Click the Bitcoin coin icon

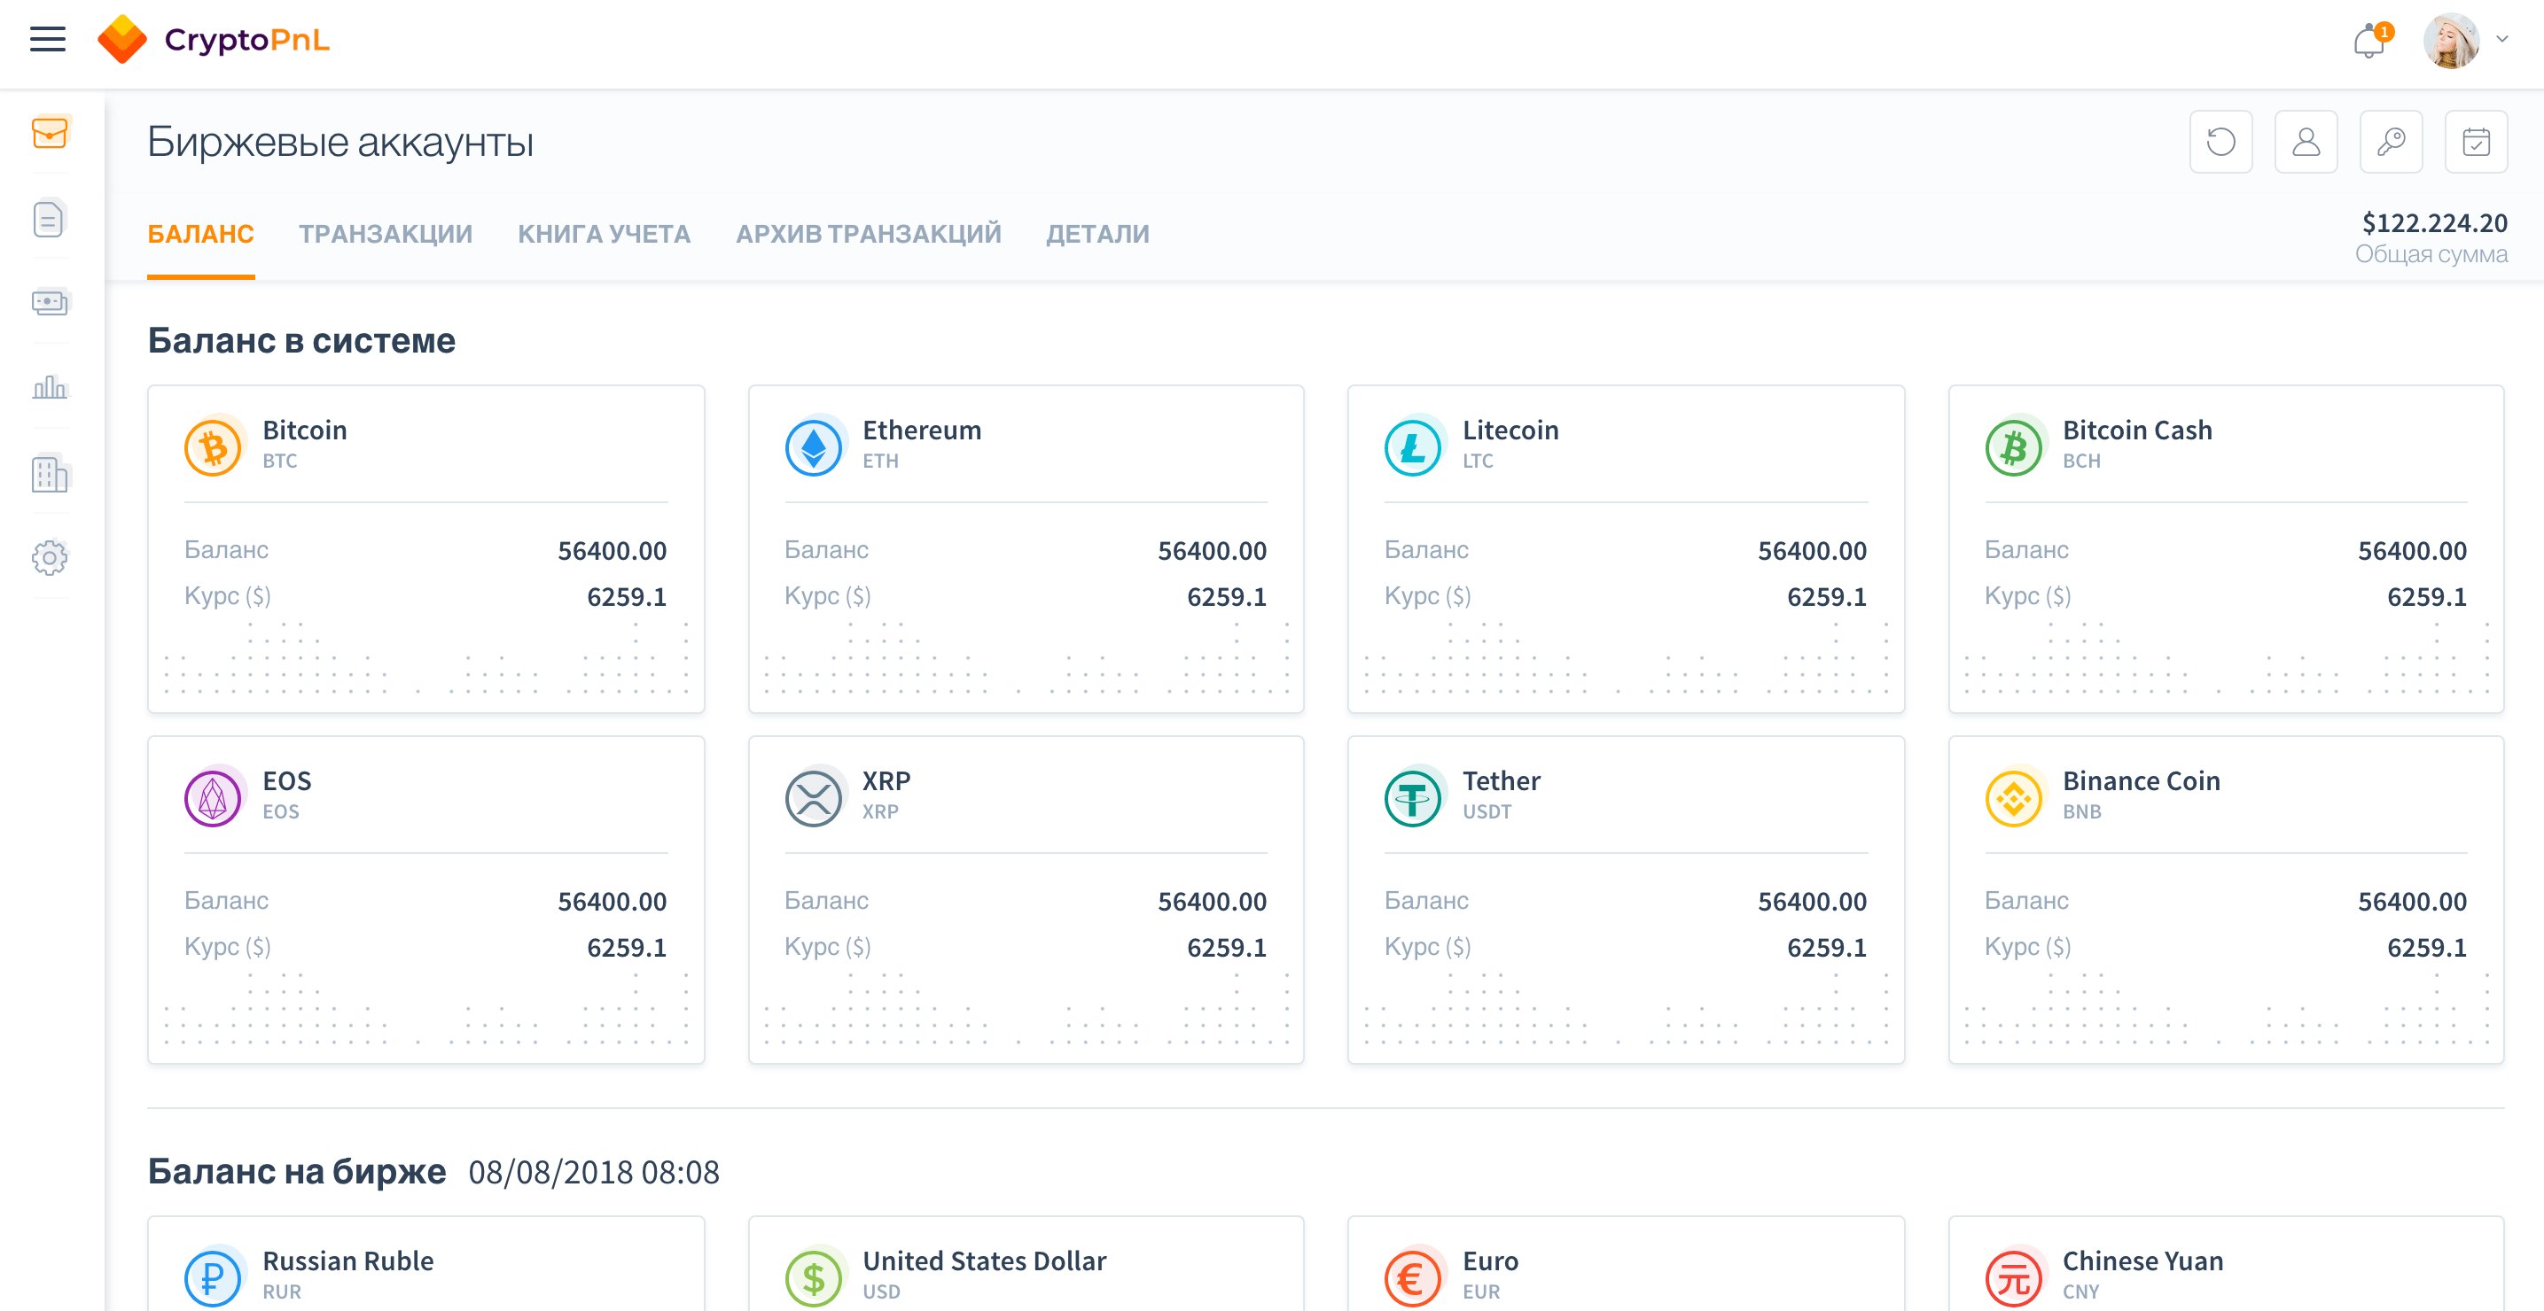point(214,448)
